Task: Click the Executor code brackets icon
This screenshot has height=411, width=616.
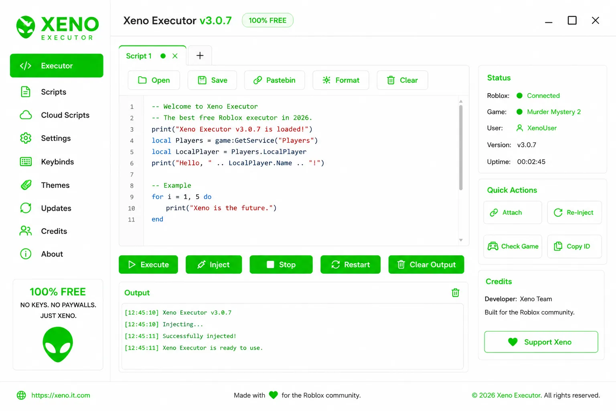Action: 26,66
